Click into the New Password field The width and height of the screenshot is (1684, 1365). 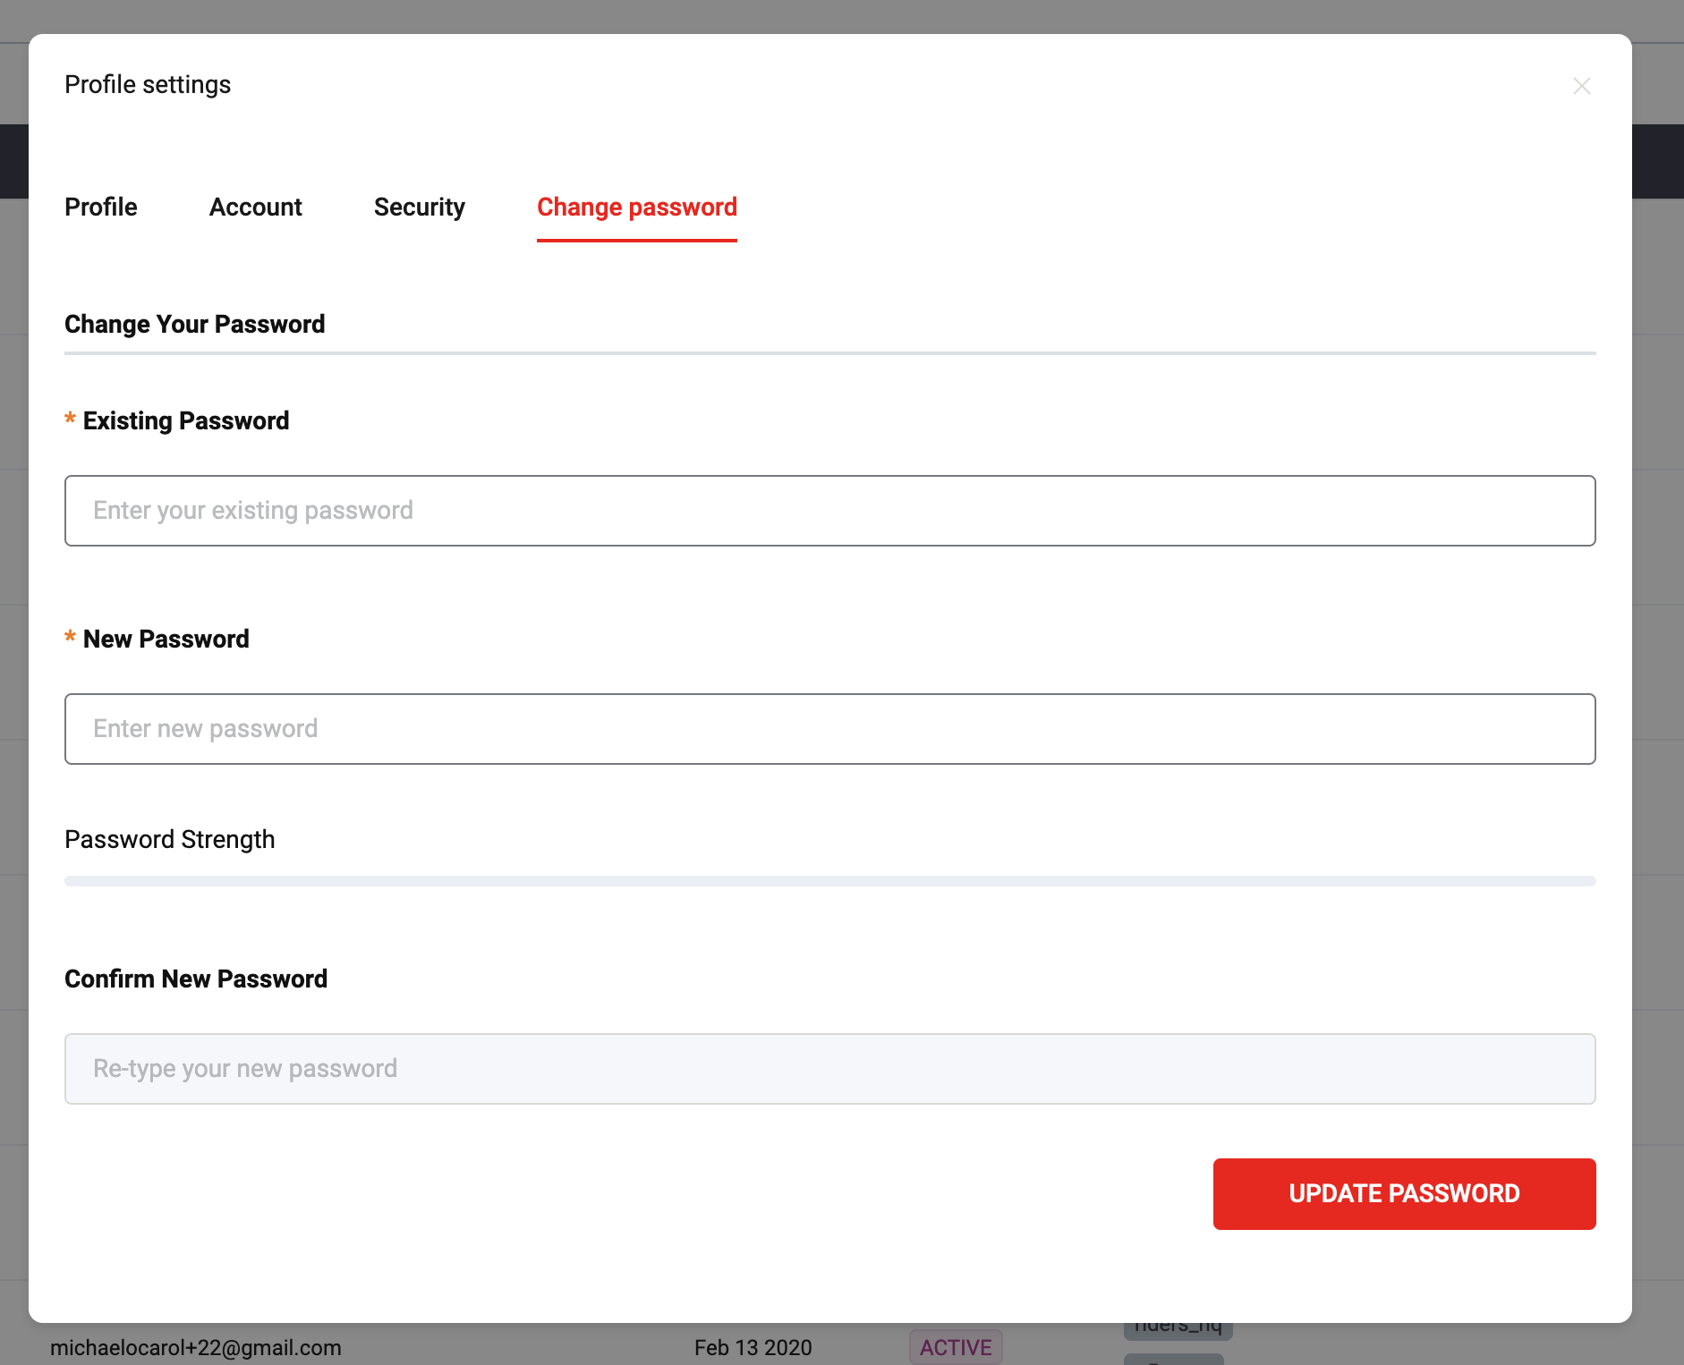coord(830,729)
